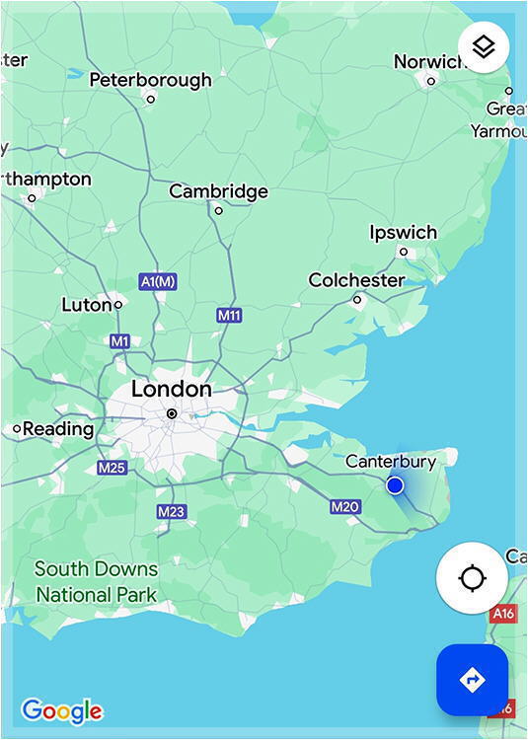Viewport: 528px width, 740px height.
Task: Open the map layers button
Action: pos(484,47)
